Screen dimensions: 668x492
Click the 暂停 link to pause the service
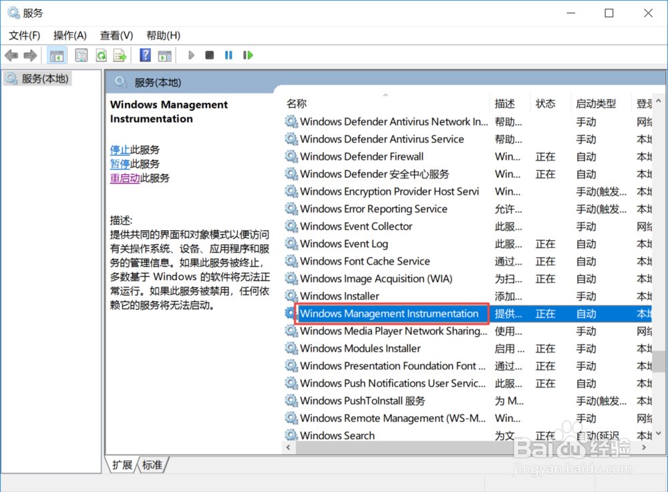pyautogui.click(x=120, y=164)
